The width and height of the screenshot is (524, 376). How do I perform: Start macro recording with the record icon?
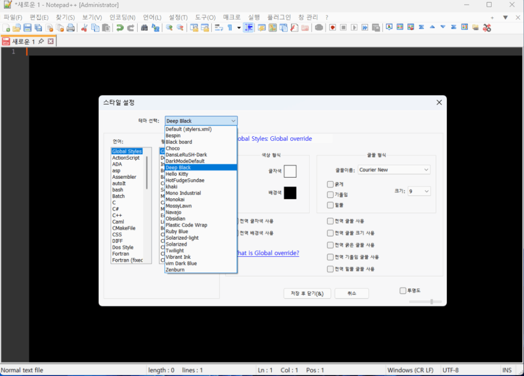tap(333, 28)
